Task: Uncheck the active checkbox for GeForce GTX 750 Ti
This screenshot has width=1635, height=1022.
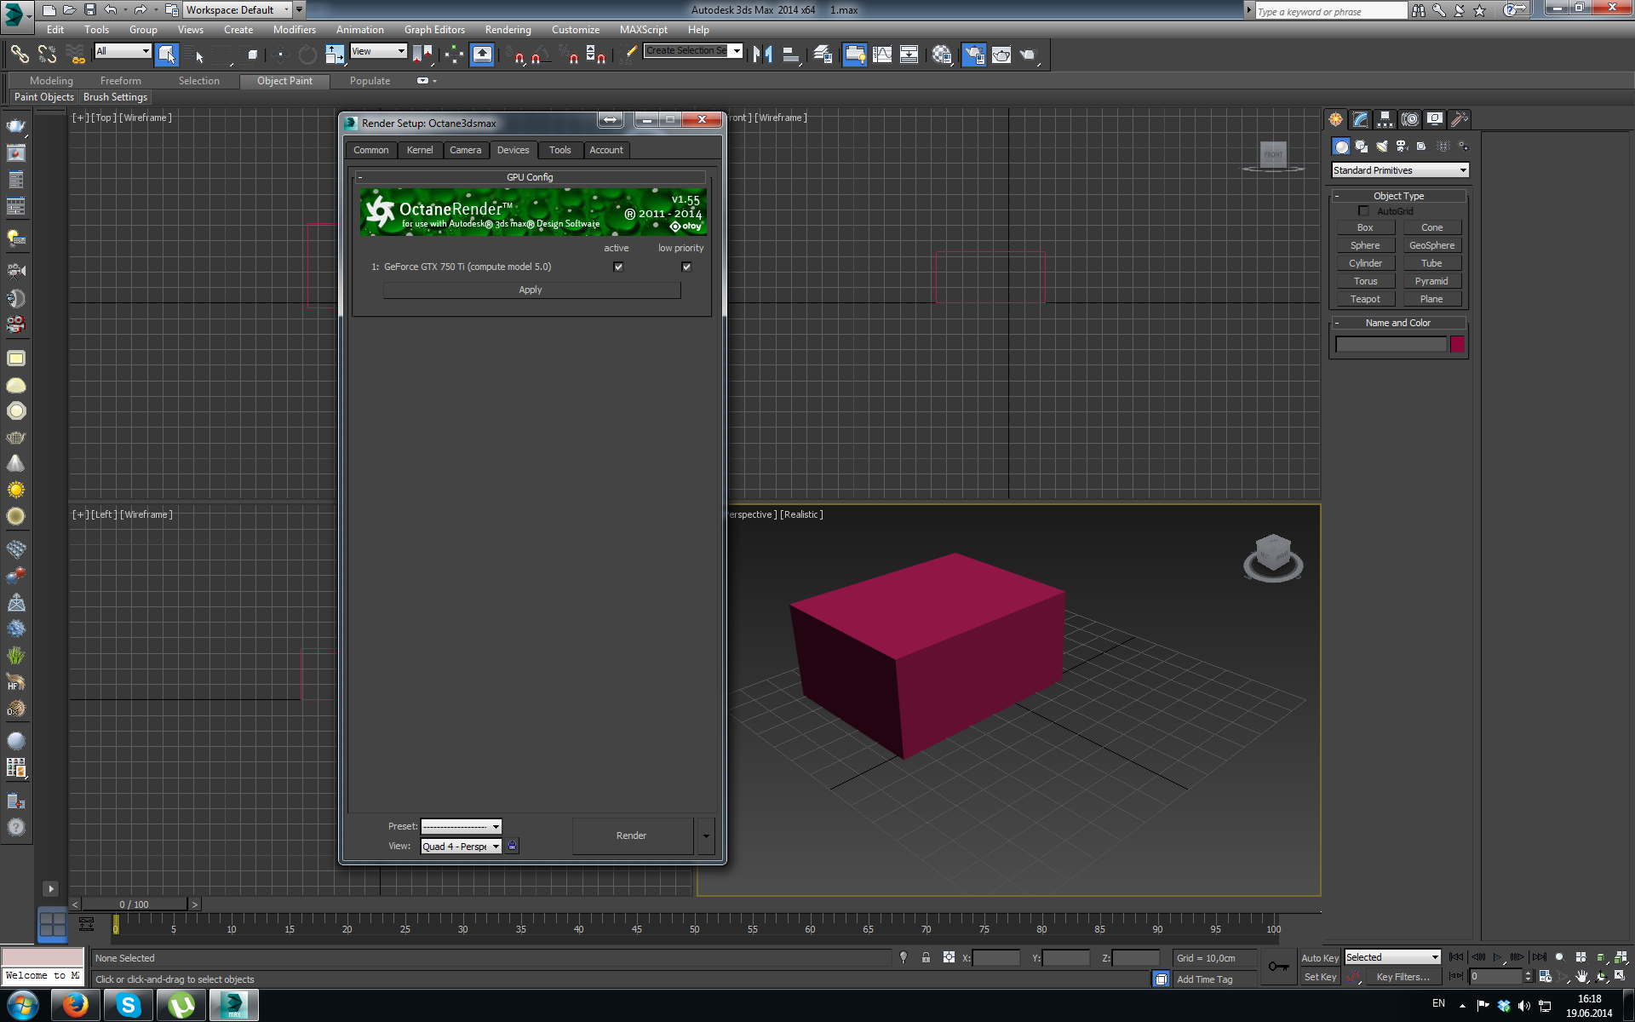Action: [x=618, y=267]
